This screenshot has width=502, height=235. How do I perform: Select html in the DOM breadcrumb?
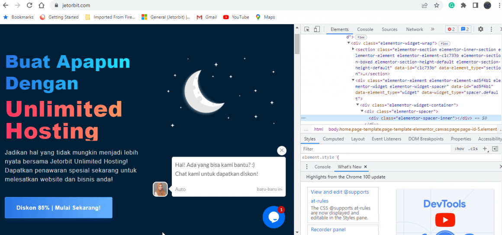pos(319,129)
